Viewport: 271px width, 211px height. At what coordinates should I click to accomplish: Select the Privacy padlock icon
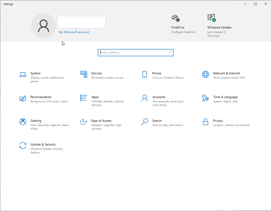point(205,122)
